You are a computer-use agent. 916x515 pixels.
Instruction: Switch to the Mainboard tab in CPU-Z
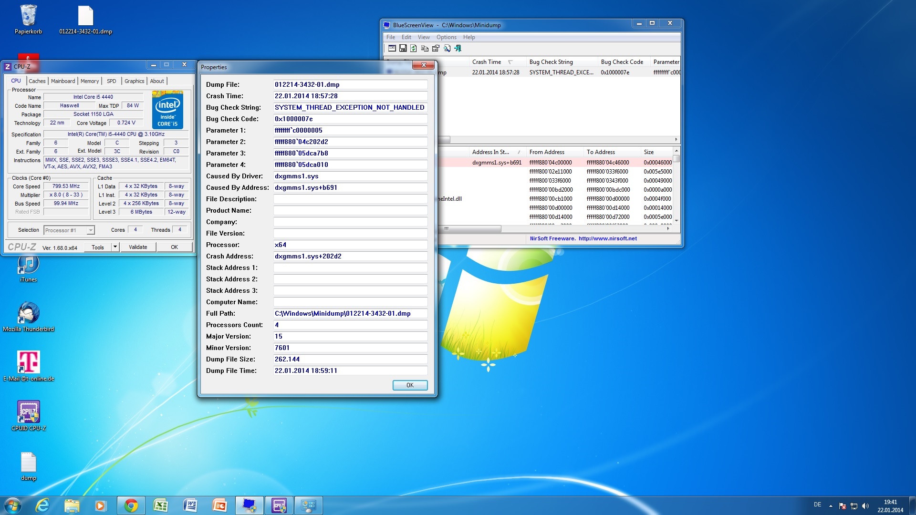pyautogui.click(x=63, y=81)
